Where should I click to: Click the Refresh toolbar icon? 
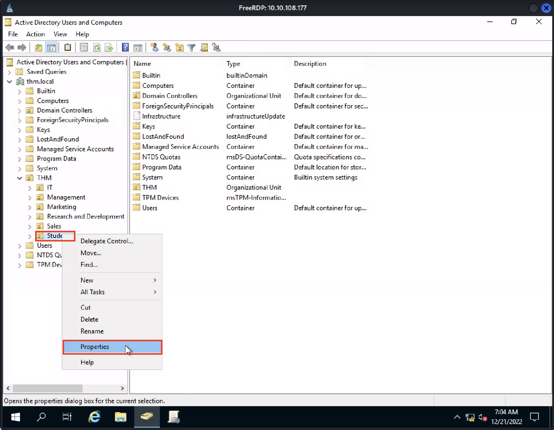[97, 47]
